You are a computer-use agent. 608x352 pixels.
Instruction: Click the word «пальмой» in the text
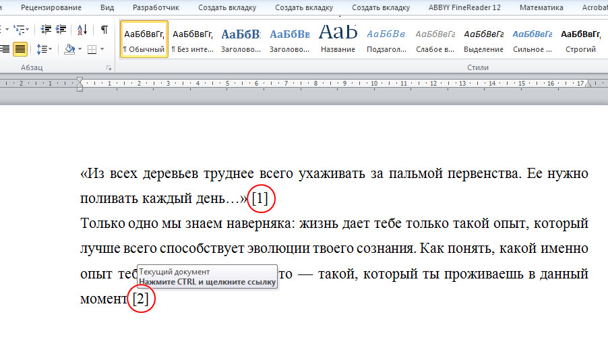pyautogui.click(x=416, y=173)
